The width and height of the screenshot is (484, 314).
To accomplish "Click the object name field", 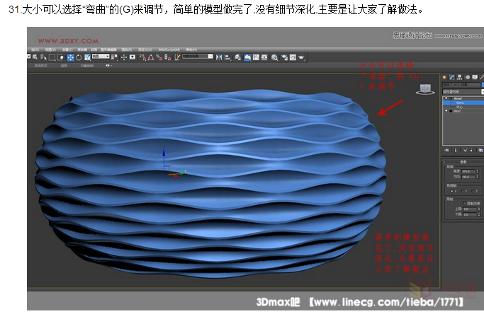I will point(461,85).
